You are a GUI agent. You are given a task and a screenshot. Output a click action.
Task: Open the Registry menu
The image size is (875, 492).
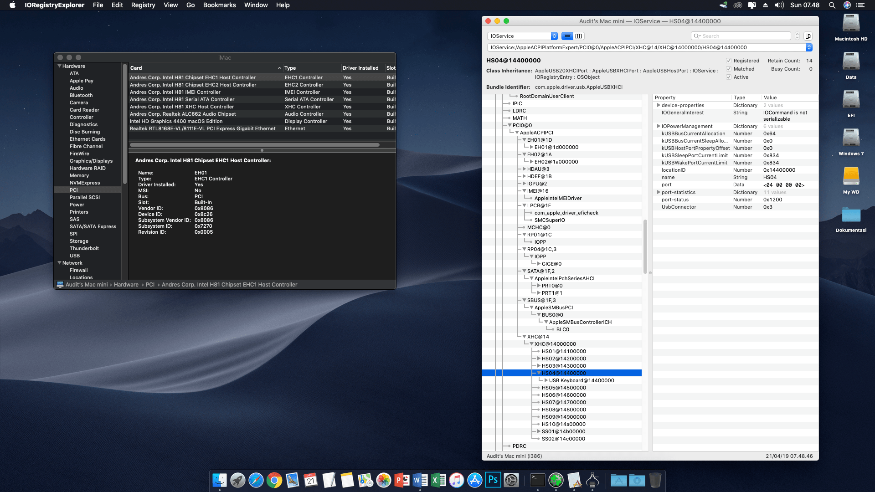click(x=143, y=5)
